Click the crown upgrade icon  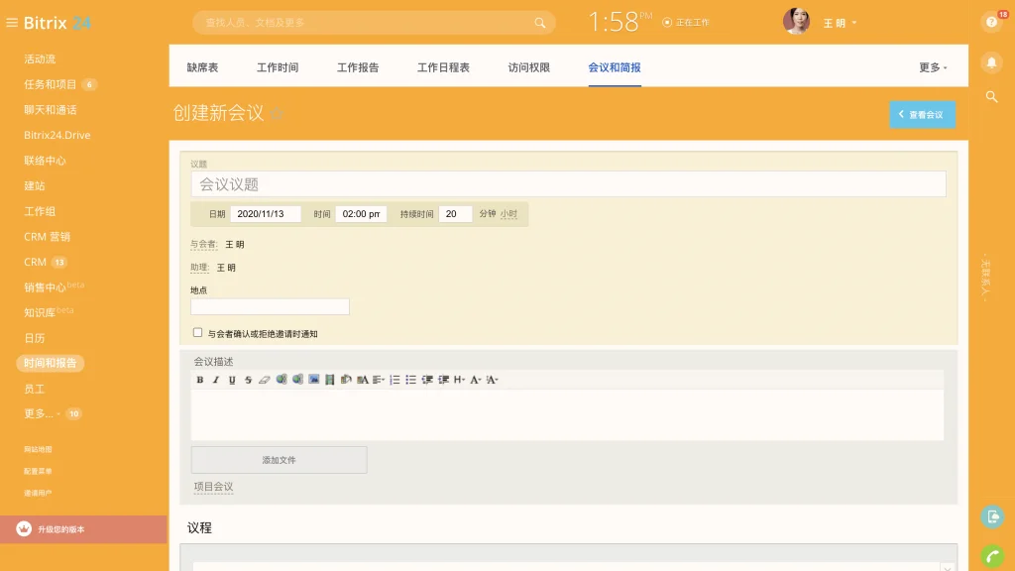(24, 529)
